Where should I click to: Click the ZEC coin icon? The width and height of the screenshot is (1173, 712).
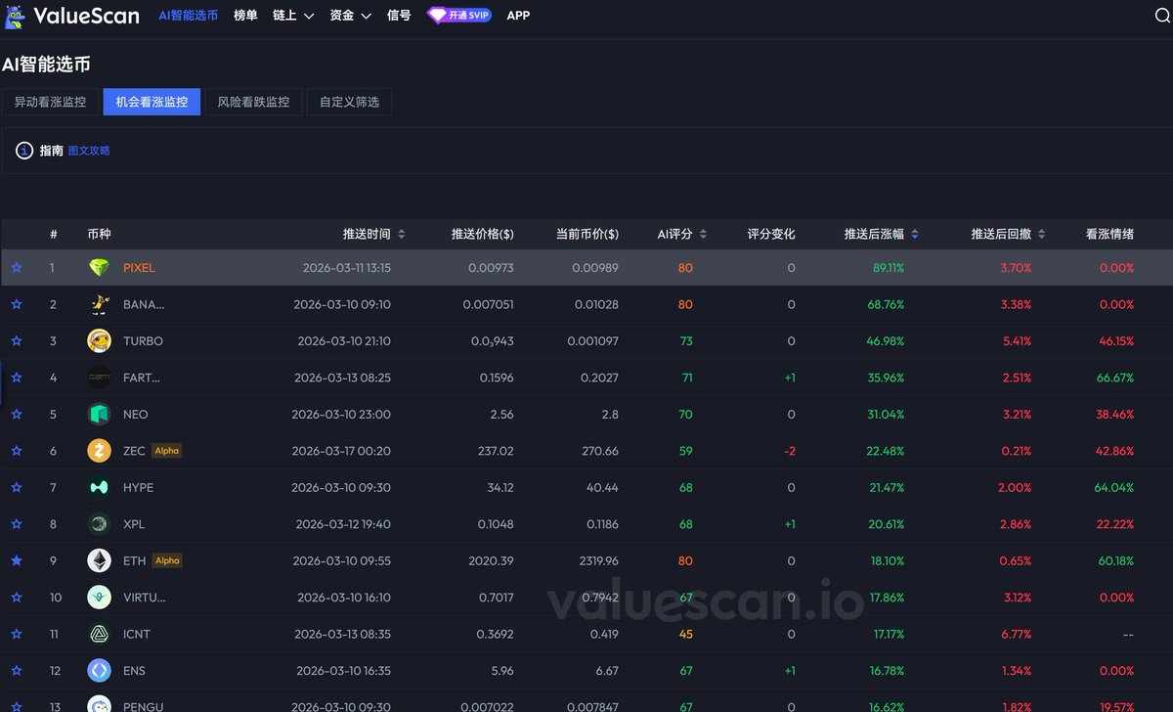click(99, 451)
